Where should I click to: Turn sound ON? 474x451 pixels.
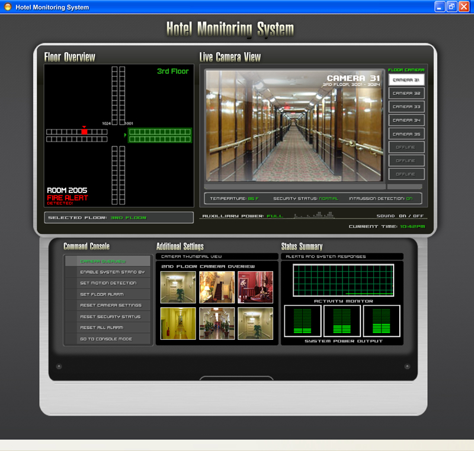pos(402,216)
